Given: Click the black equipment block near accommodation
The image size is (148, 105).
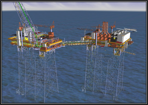Looking at the screenshot, I should point(114,39).
